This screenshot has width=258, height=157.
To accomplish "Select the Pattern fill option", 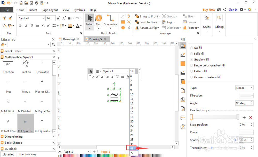I will 198,71.
